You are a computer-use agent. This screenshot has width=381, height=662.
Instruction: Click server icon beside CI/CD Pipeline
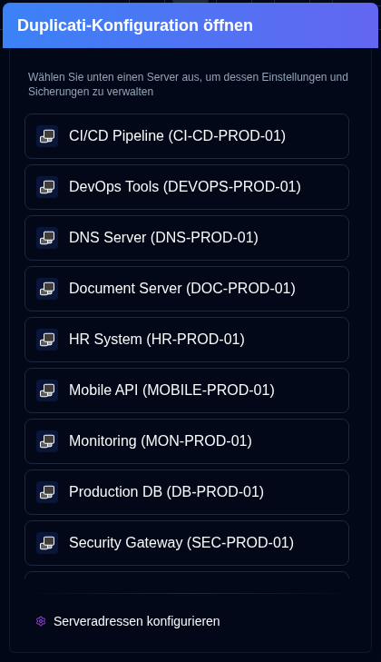47,136
